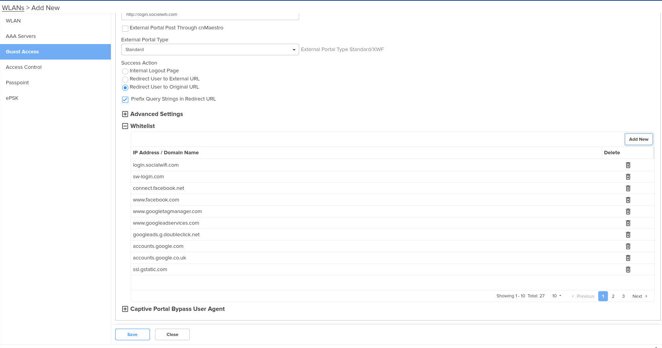Open the Access Control tab
This screenshot has height=348, width=662.
tap(24, 67)
